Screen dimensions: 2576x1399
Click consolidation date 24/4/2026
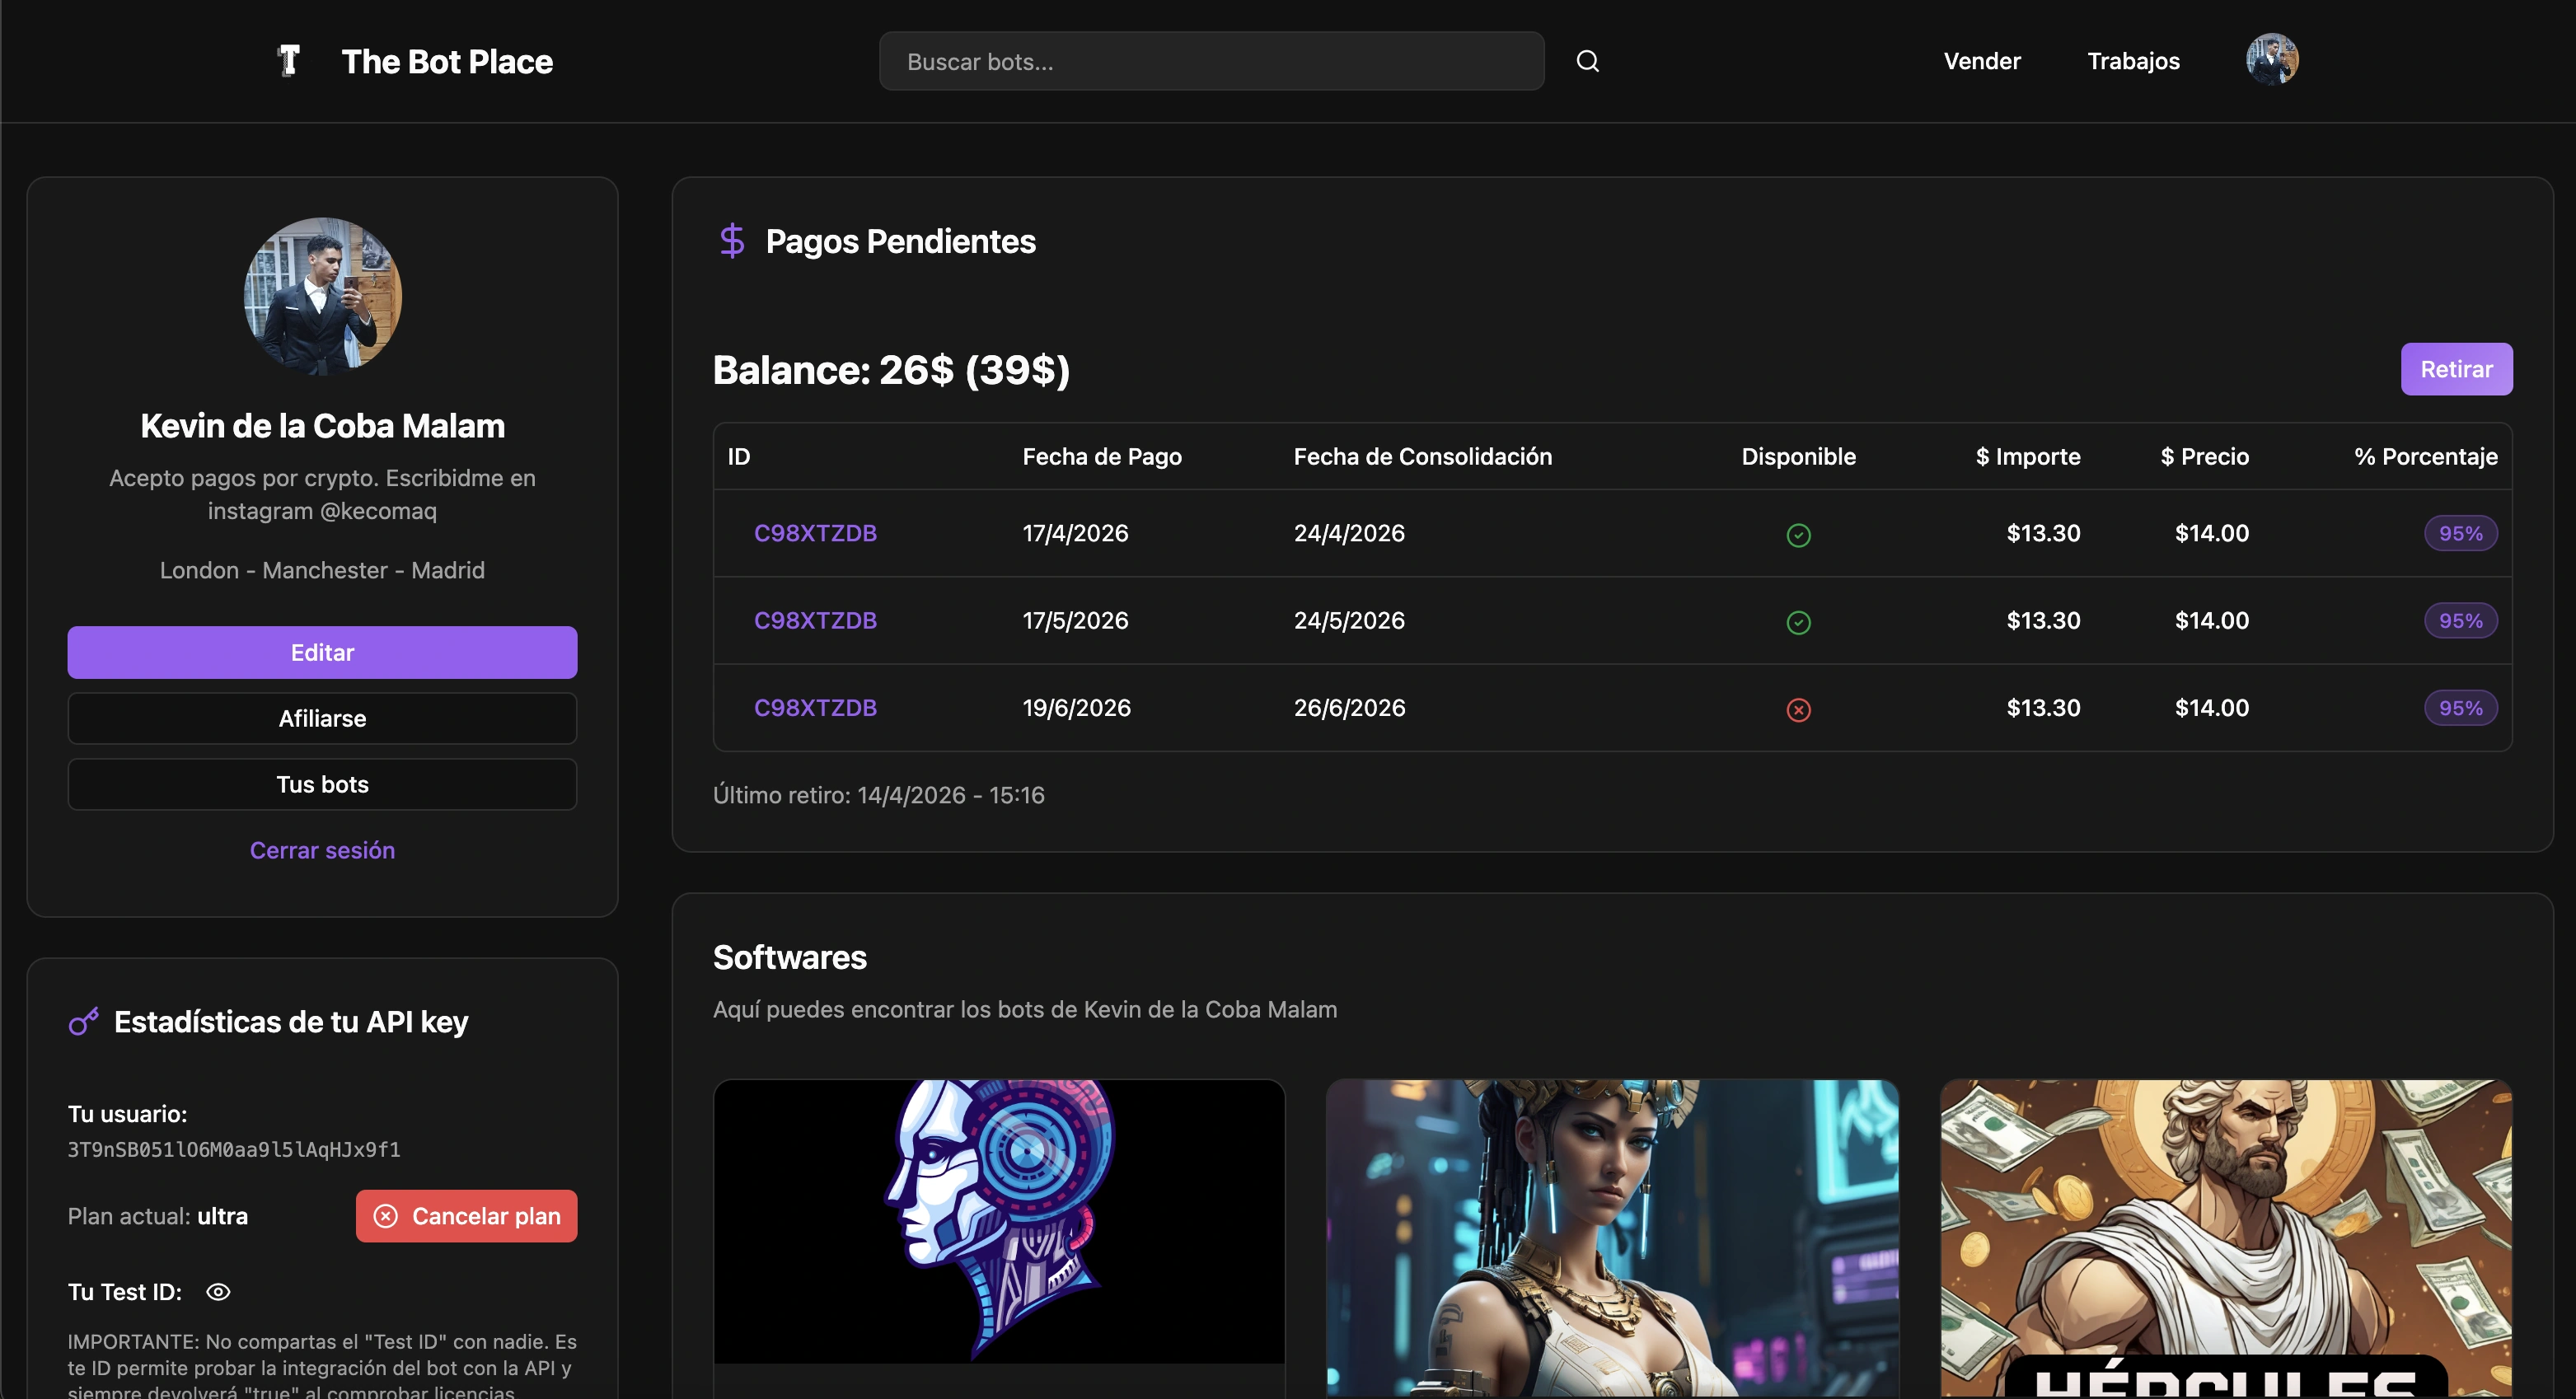point(1349,533)
